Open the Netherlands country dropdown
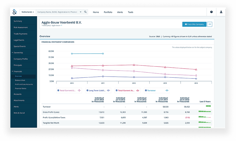 pyautogui.click(x=28, y=12)
